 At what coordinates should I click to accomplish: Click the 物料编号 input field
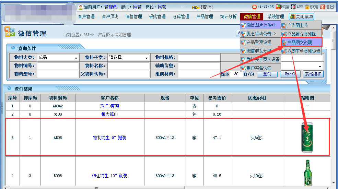[58, 66]
